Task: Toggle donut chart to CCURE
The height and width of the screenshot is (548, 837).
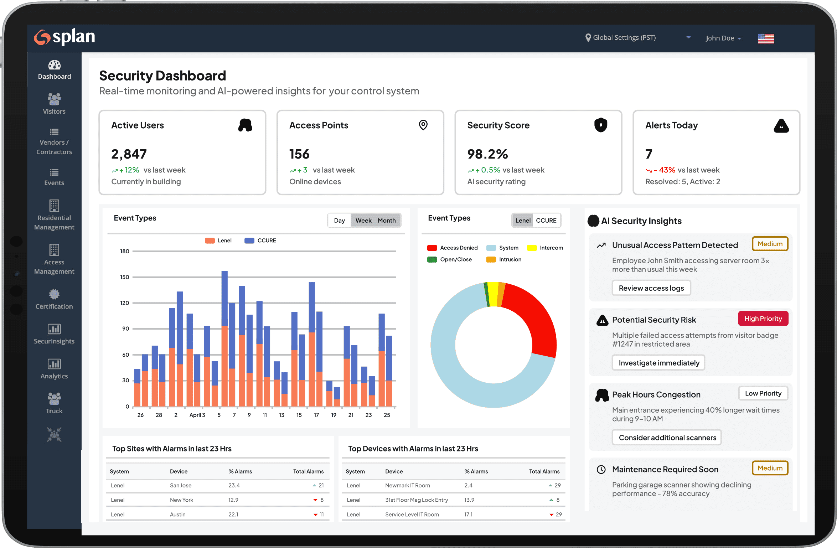Action: [x=546, y=221]
